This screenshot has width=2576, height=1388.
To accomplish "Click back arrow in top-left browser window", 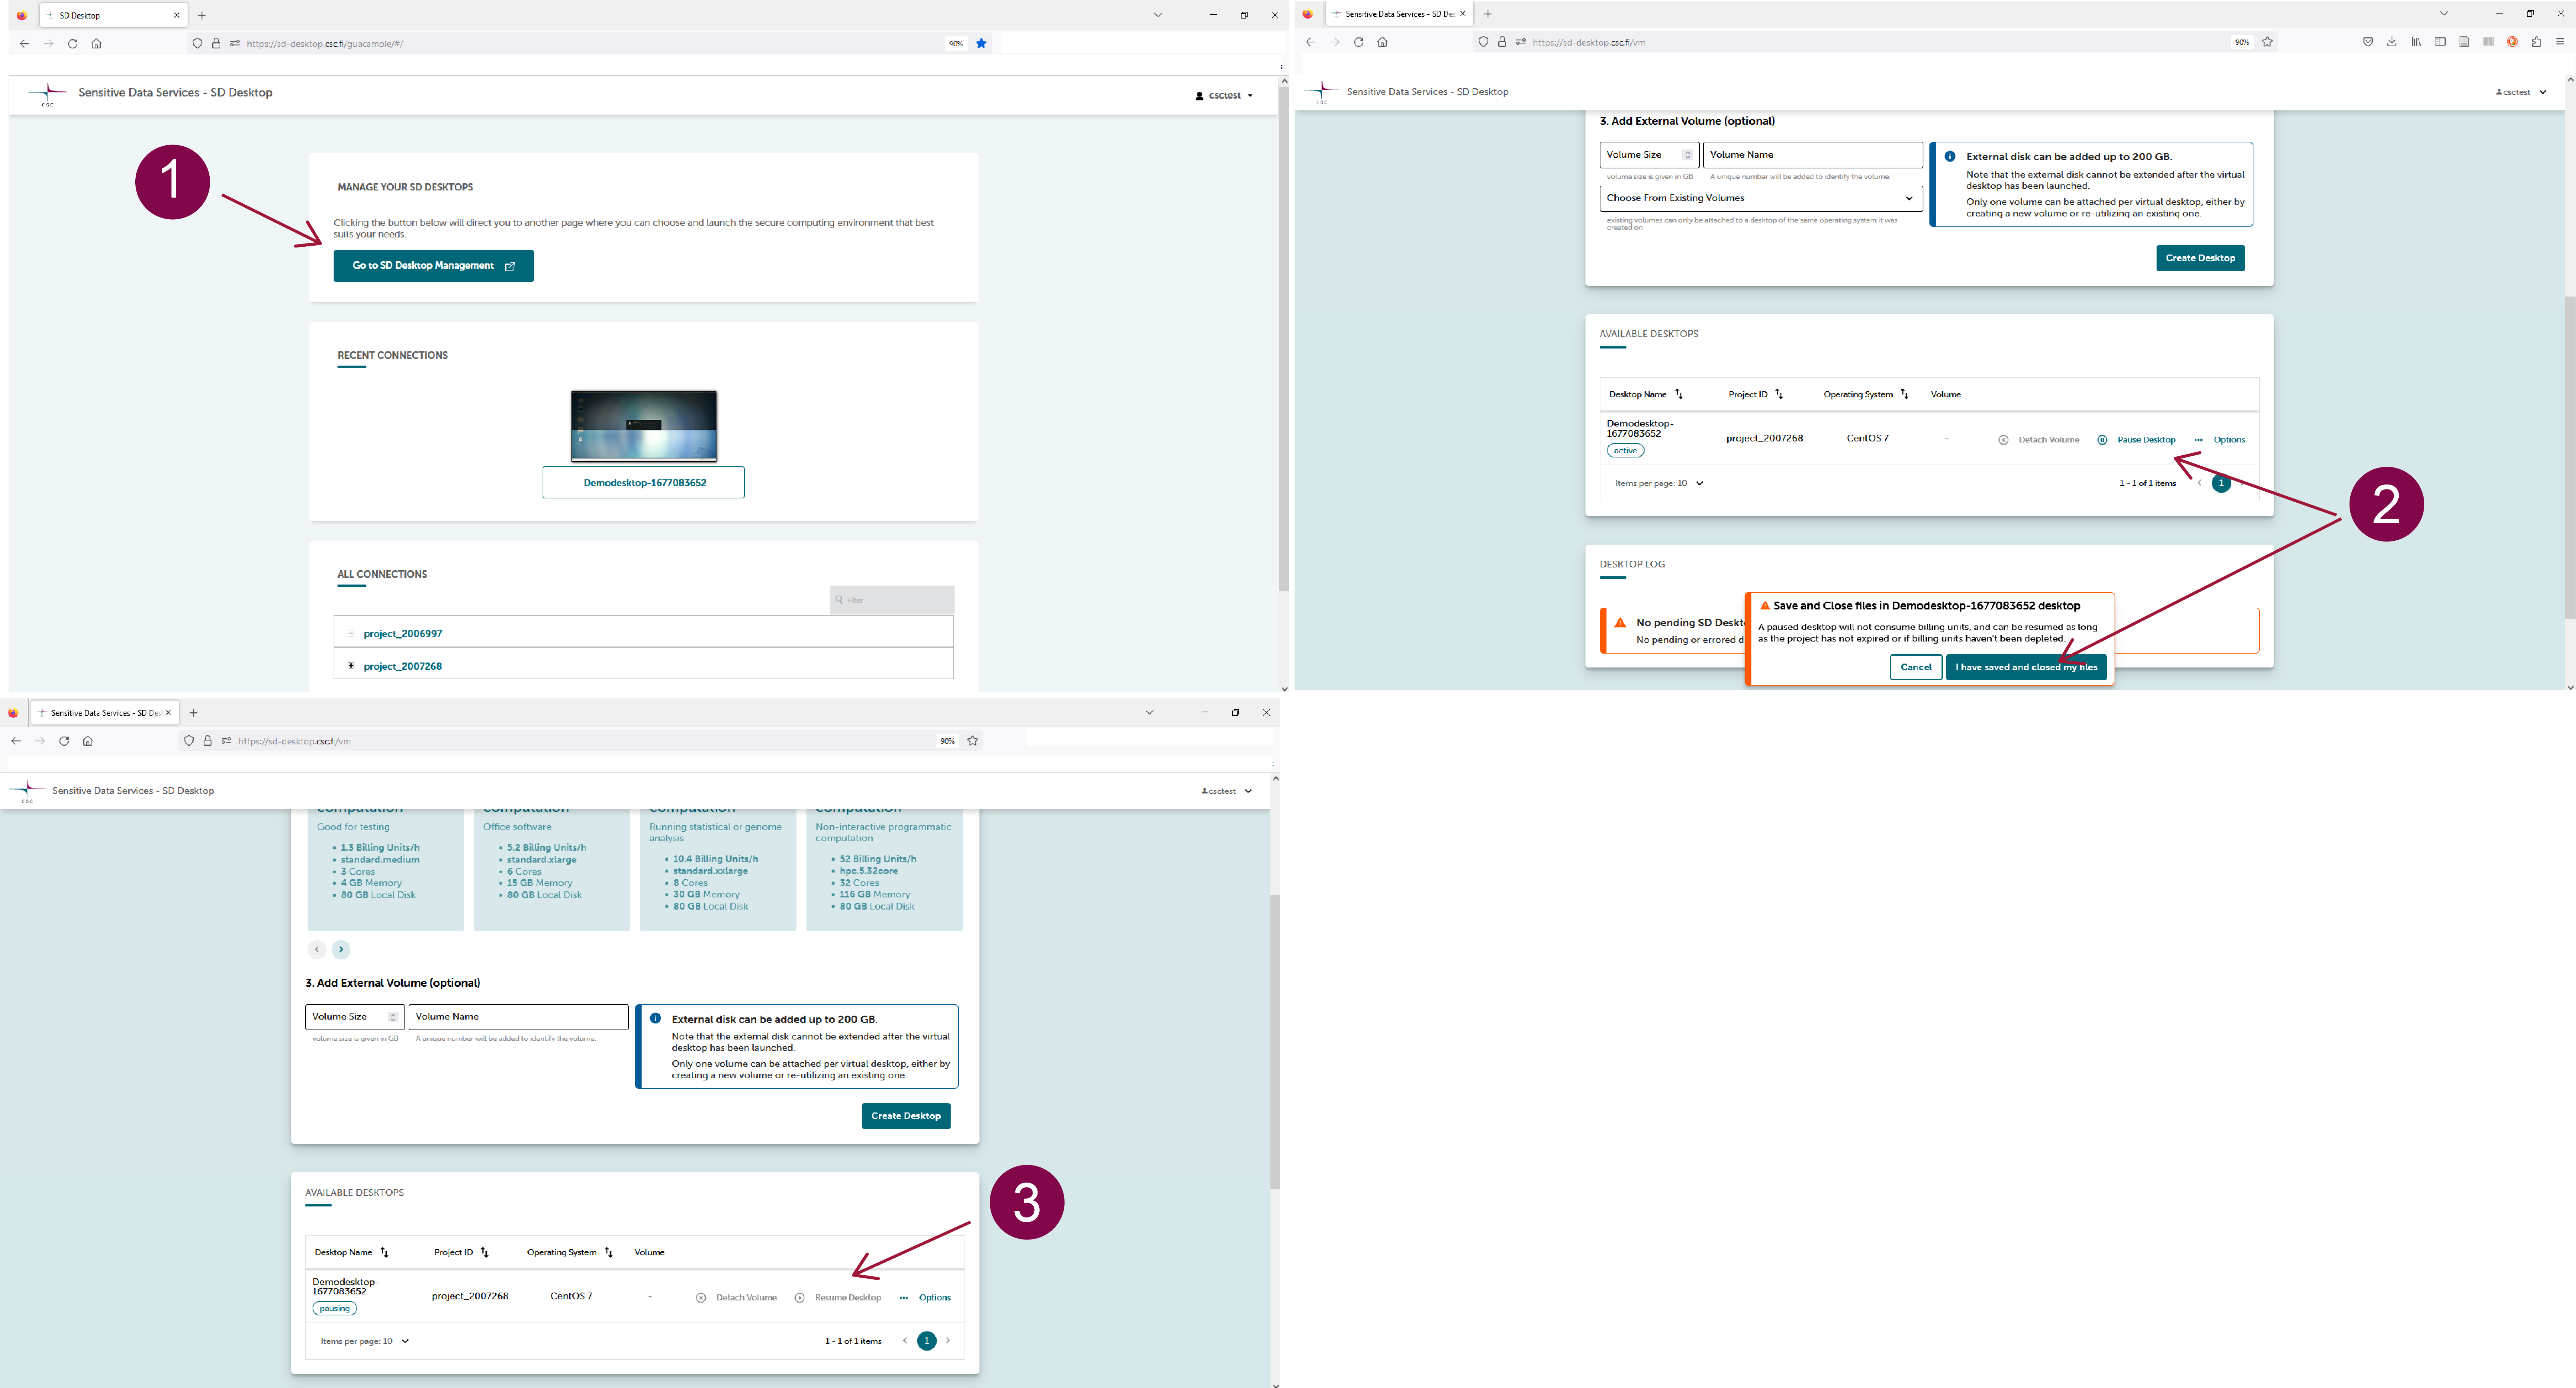I will (24, 44).
